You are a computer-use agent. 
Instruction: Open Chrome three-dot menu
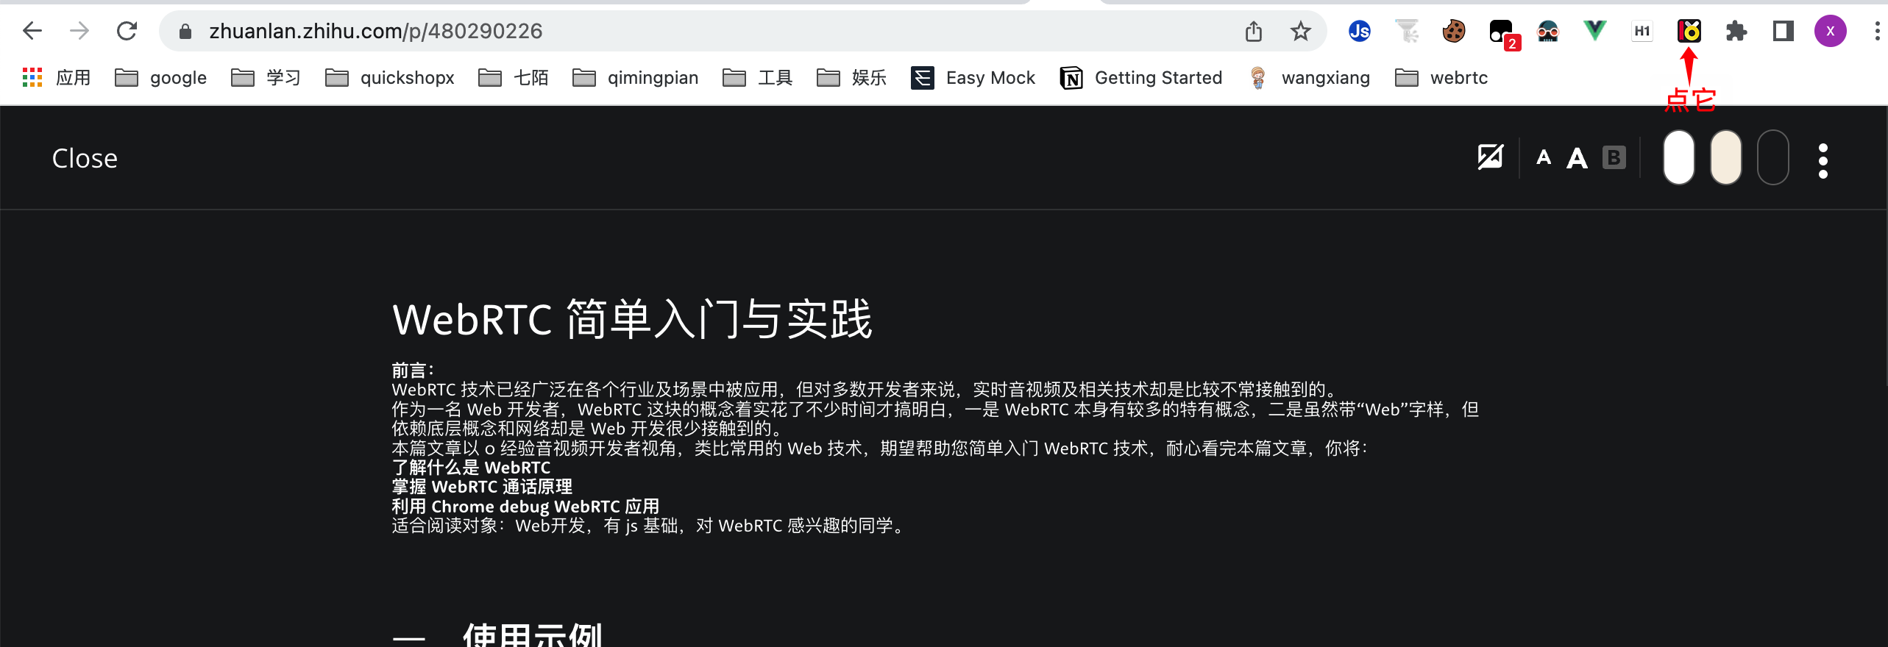(1877, 31)
